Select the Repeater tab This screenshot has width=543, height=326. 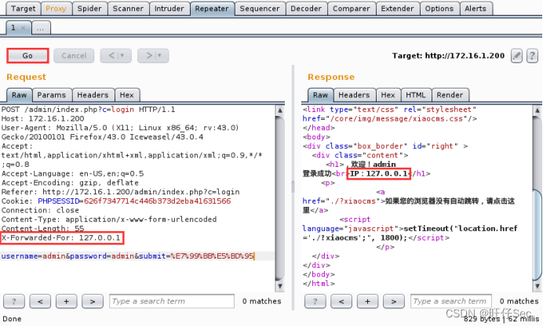pyautogui.click(x=212, y=9)
